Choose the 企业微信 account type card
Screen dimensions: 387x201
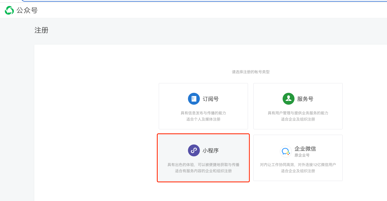(298, 158)
